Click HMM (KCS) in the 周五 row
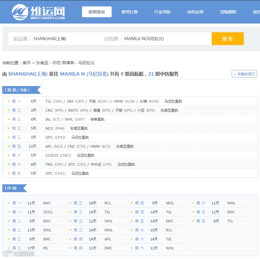Viewport: 260px width, 259px height. pyautogui.click(x=100, y=147)
